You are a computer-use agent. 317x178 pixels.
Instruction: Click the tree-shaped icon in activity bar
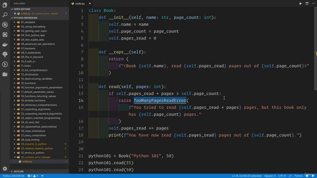(5, 54)
